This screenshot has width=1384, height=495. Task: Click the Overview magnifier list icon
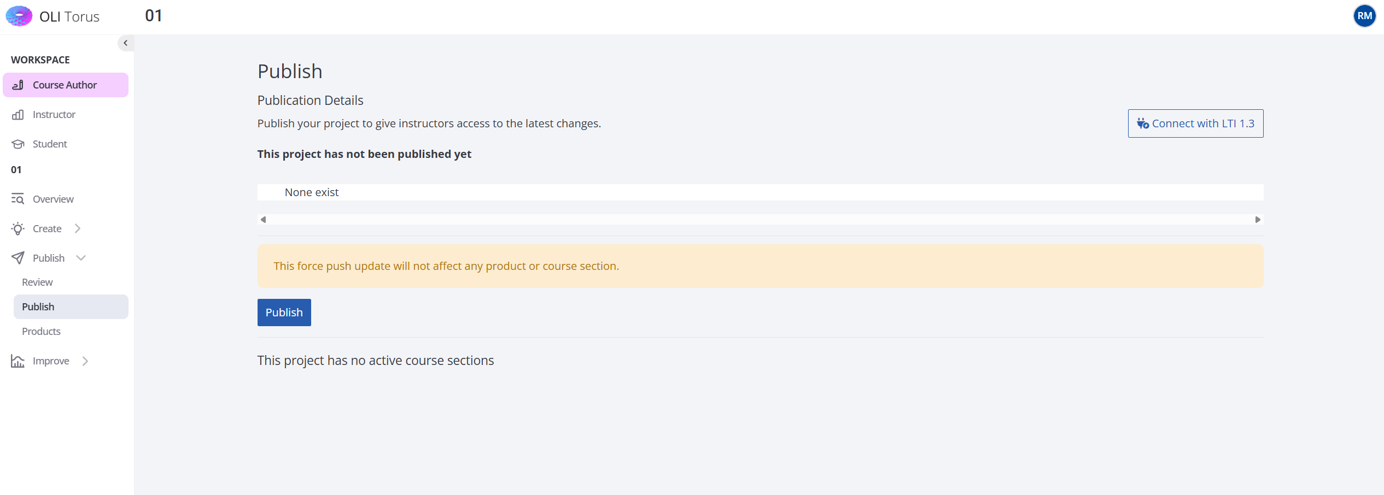[18, 199]
